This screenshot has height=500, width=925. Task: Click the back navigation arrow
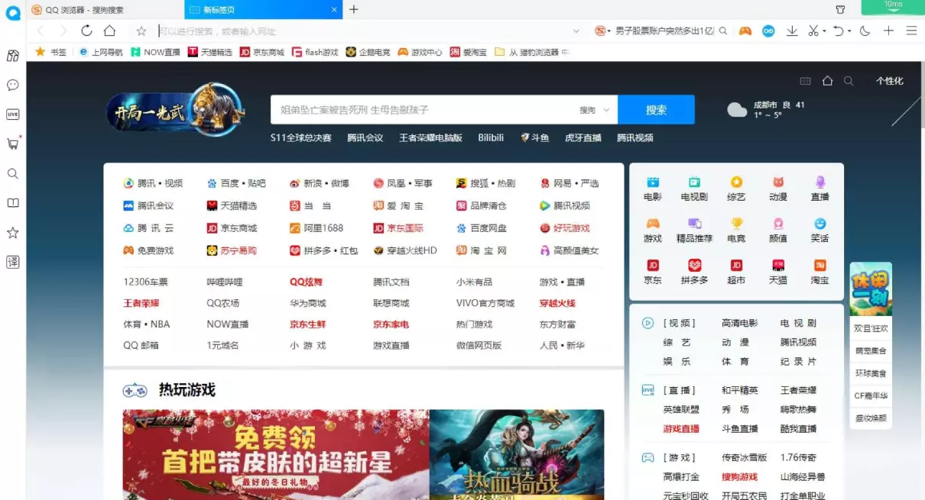tap(41, 31)
